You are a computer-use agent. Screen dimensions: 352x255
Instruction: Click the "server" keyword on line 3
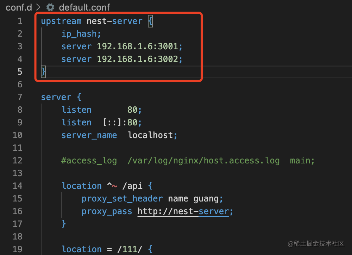click(76, 46)
